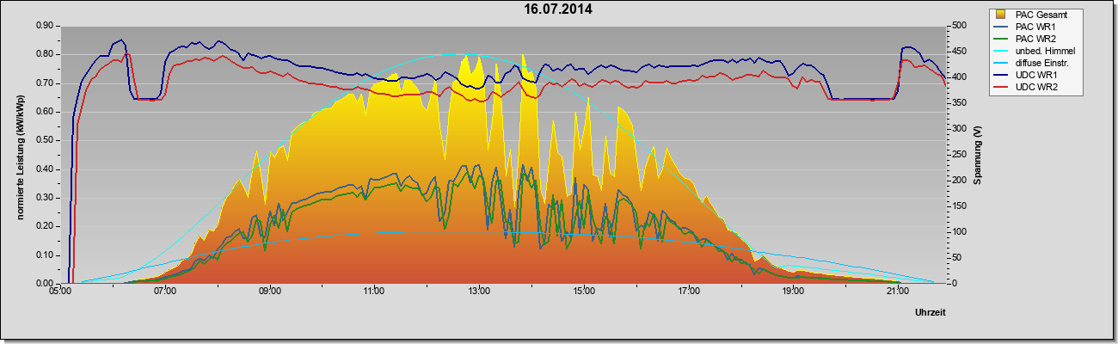Click the 17:00 time axis label
Screen dimensions: 1118x344
point(688,292)
